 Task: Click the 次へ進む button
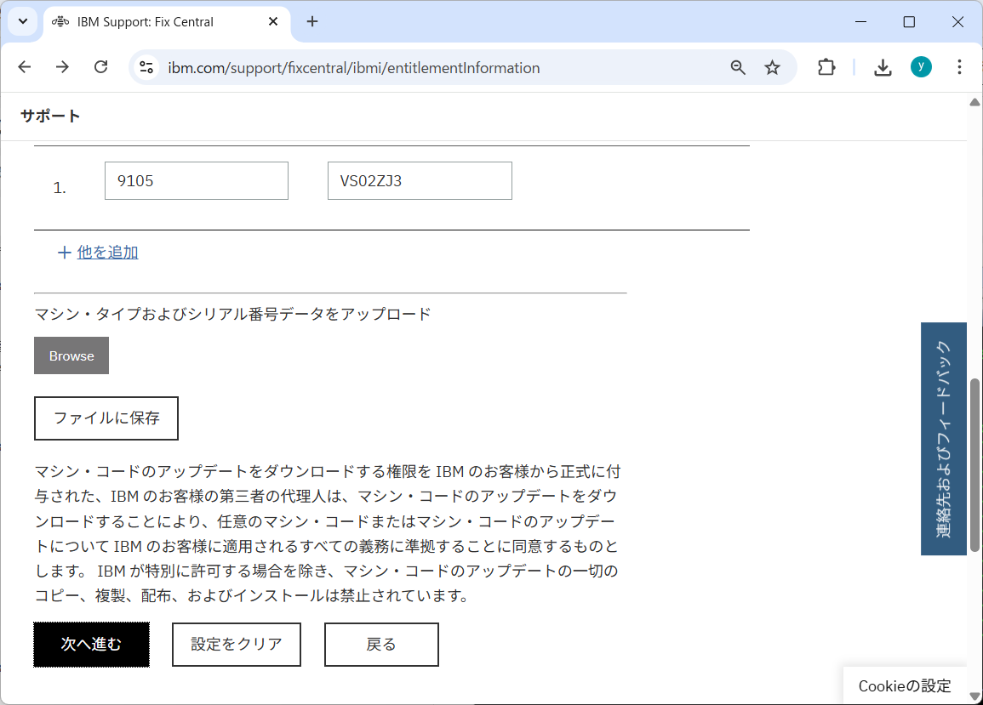(x=92, y=645)
